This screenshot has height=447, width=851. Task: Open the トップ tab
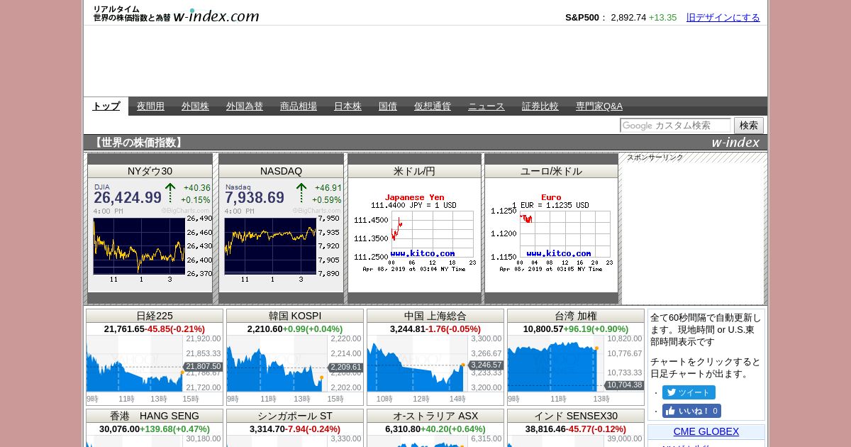tap(106, 106)
